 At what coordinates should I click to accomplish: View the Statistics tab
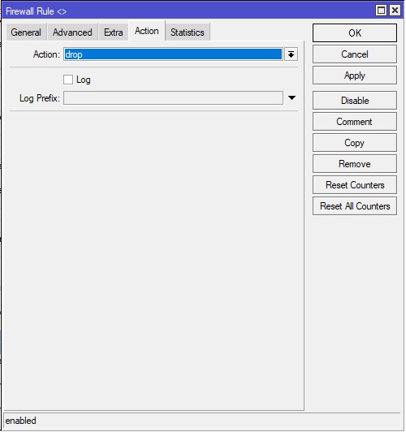pos(188,32)
